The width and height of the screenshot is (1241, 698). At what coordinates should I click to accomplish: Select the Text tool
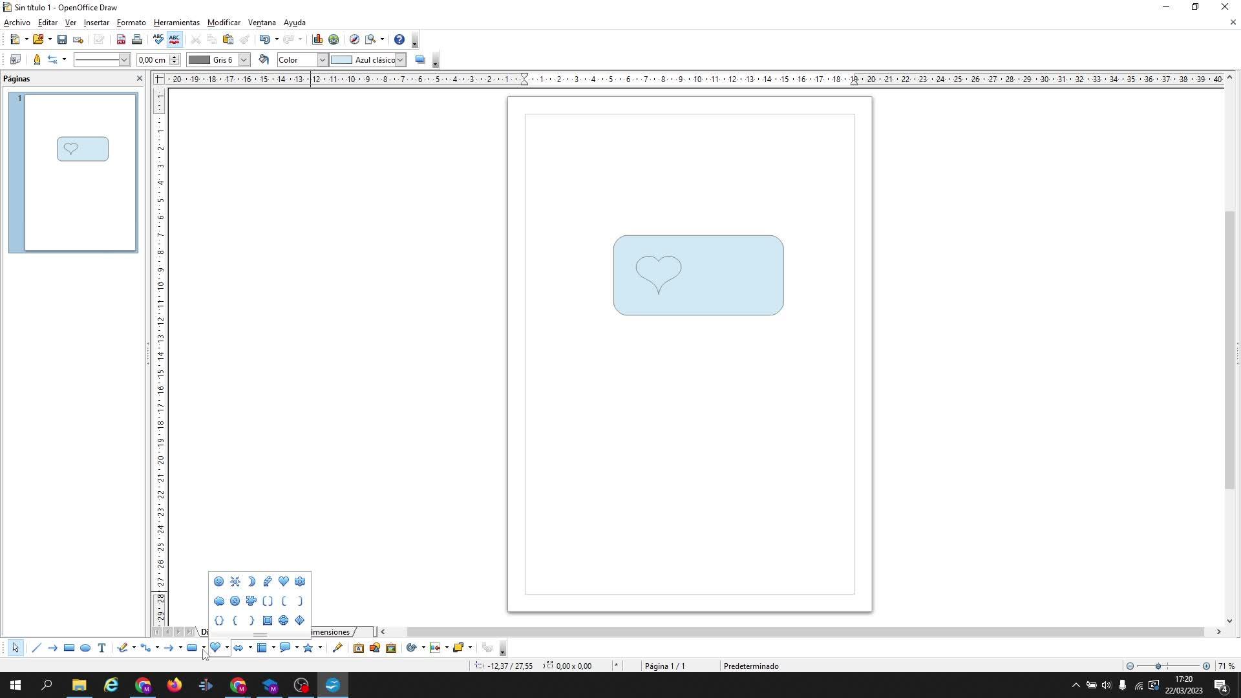tap(101, 648)
